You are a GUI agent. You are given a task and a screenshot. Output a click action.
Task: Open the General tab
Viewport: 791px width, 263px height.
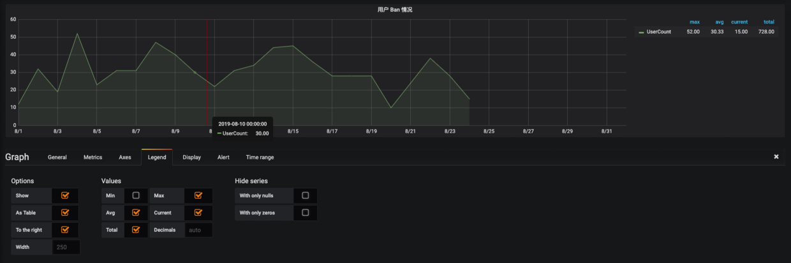[57, 157]
